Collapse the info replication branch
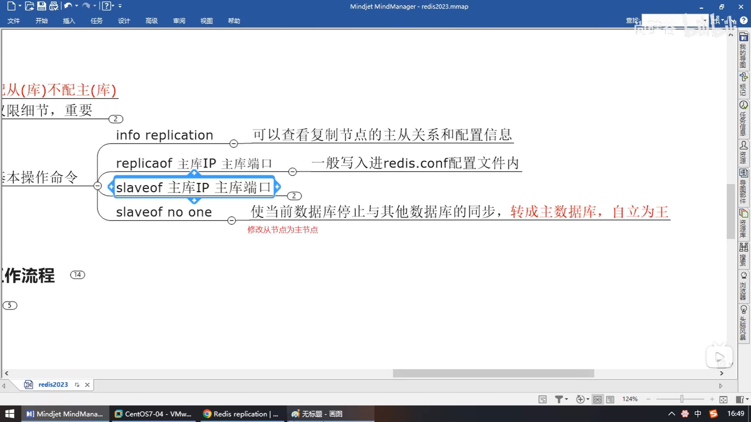Image resolution: width=751 pixels, height=422 pixels. 234,144
